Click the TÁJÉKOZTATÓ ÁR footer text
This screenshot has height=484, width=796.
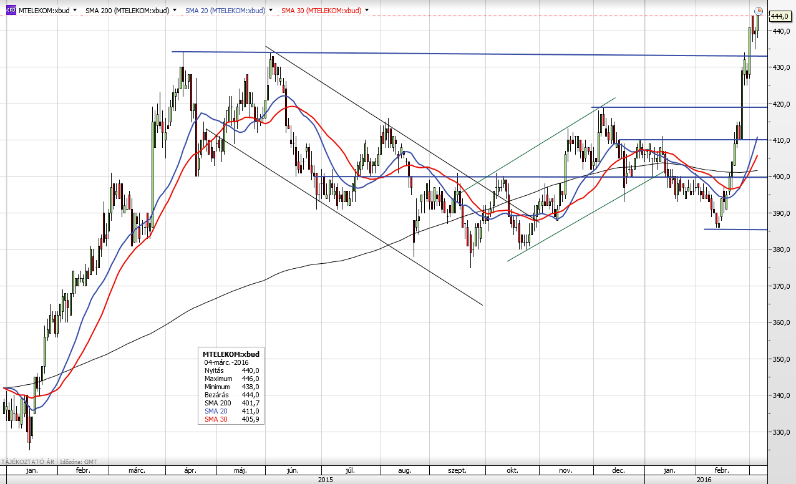[28, 462]
